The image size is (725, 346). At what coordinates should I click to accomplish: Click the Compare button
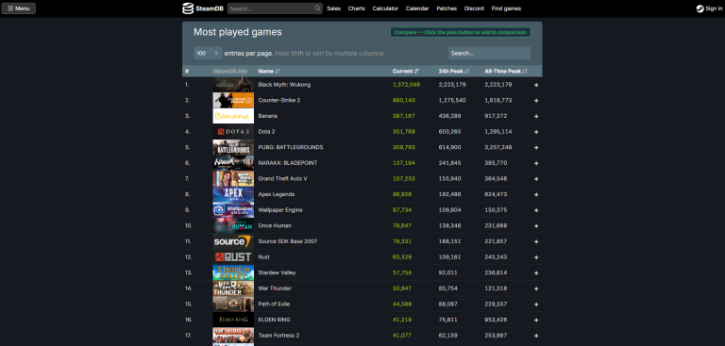pos(460,32)
